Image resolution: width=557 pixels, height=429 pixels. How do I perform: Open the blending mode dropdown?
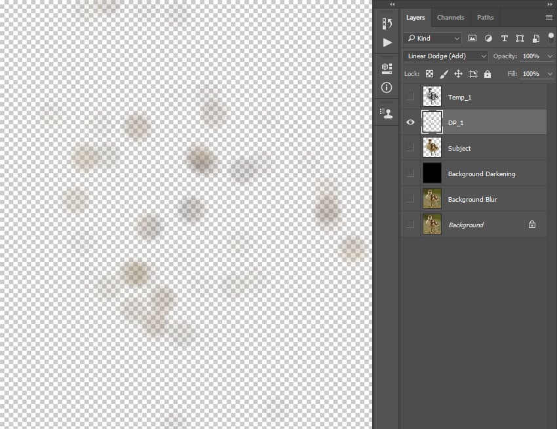pyautogui.click(x=445, y=56)
